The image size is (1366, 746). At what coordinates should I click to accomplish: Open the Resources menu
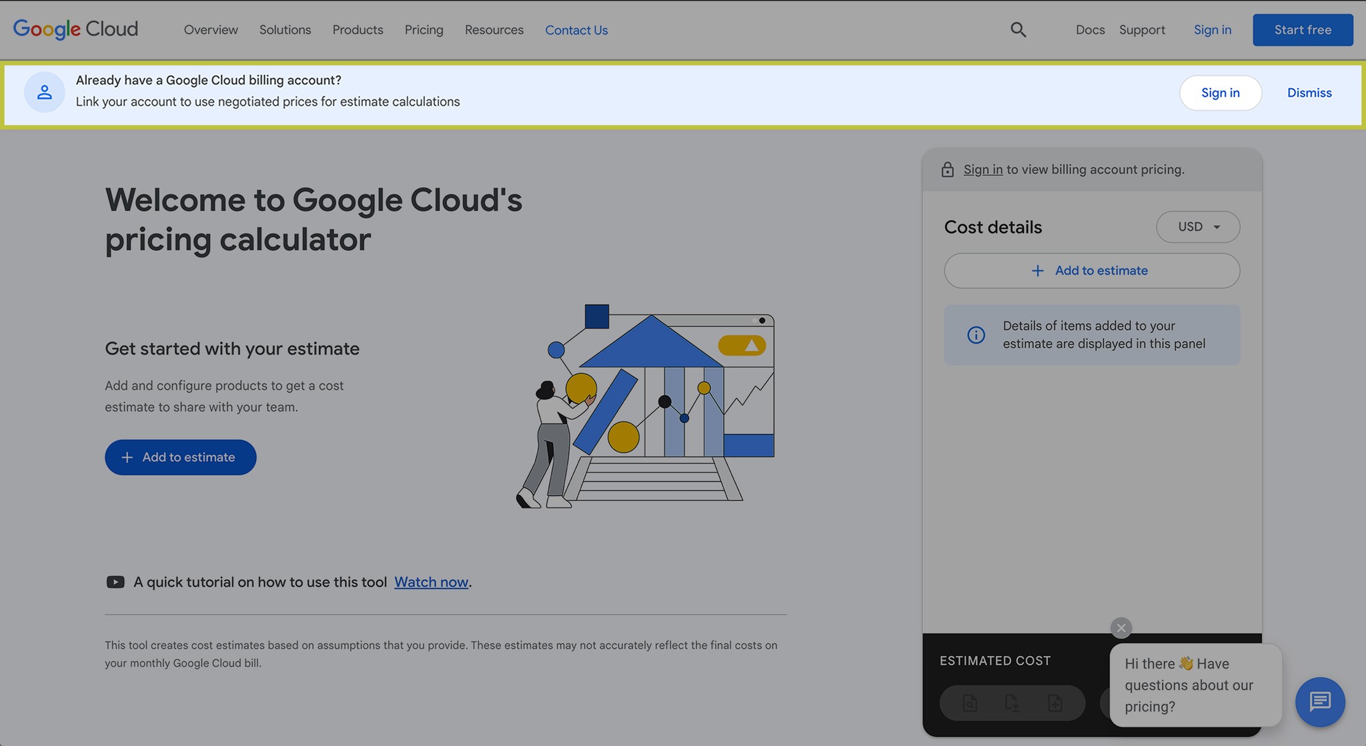pyautogui.click(x=494, y=30)
